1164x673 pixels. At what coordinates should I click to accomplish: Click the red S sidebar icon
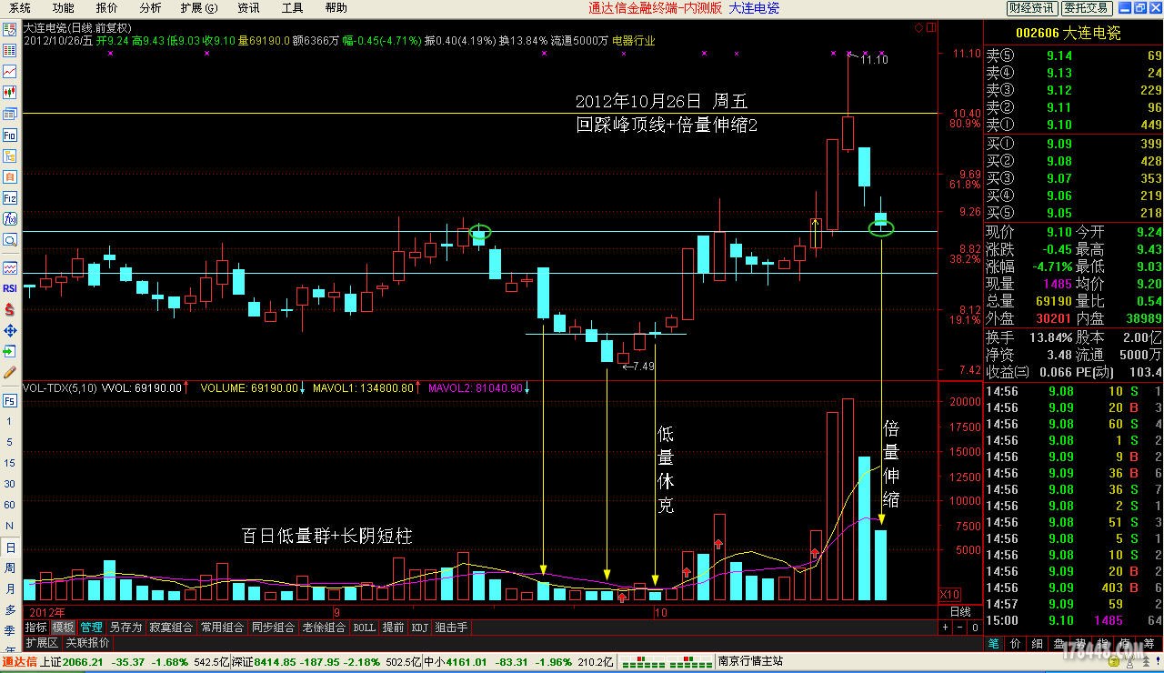pos(10,309)
